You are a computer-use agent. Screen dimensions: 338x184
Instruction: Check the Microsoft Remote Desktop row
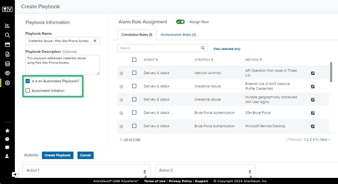134,126
